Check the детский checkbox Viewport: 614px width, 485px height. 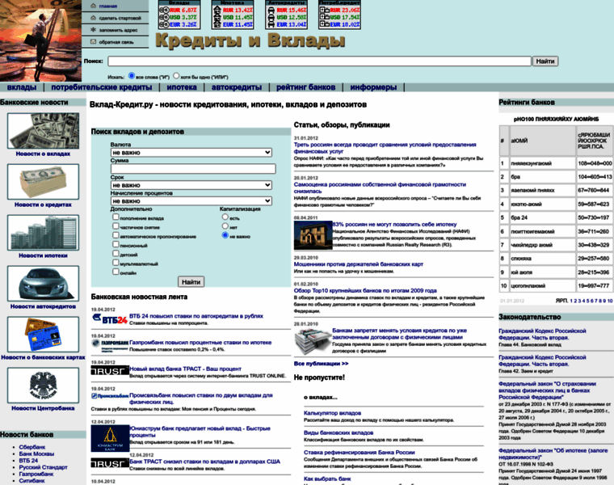[x=116, y=254]
